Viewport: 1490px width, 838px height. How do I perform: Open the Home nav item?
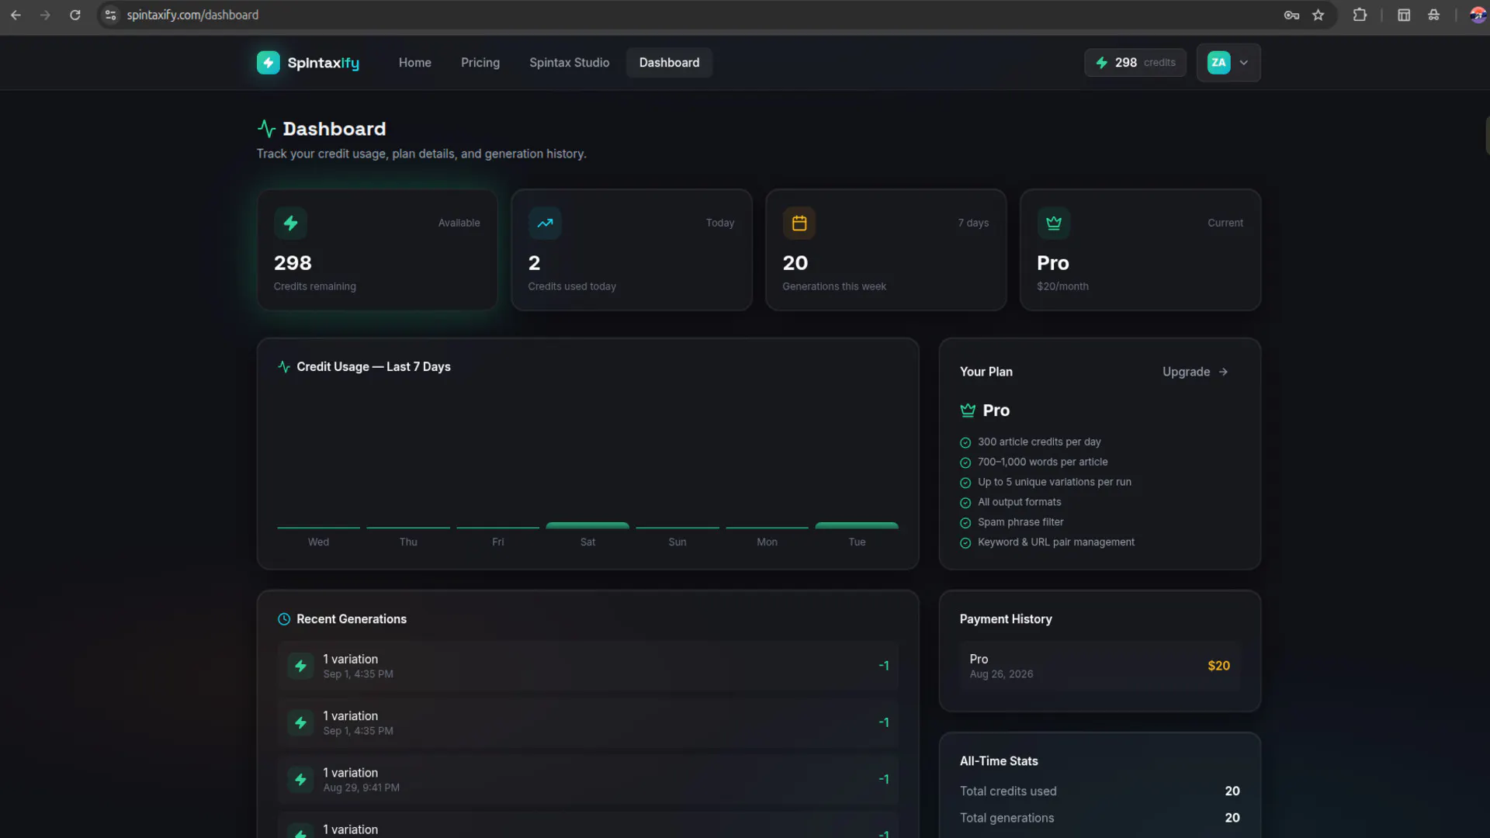(415, 63)
